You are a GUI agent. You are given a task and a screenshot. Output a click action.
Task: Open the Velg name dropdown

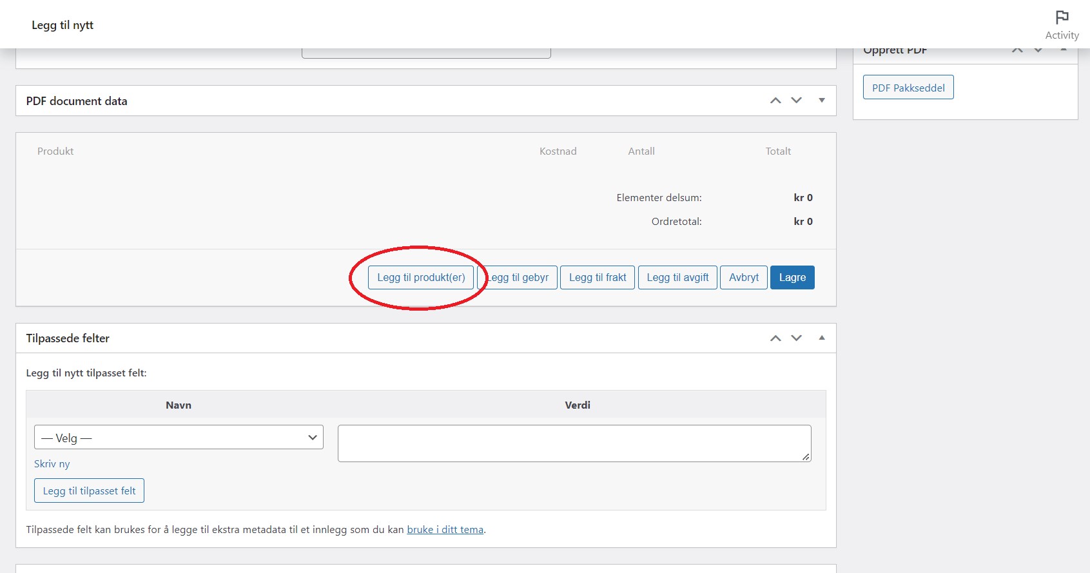pyautogui.click(x=179, y=438)
